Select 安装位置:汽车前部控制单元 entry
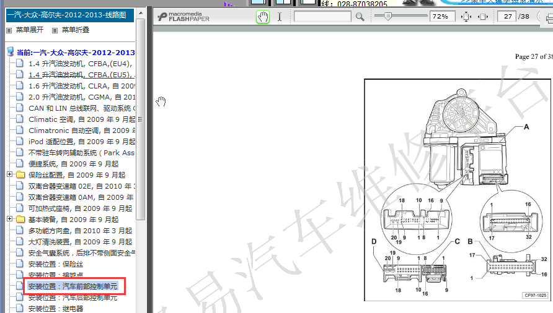Screen dimensions: 553x313 click(x=73, y=286)
